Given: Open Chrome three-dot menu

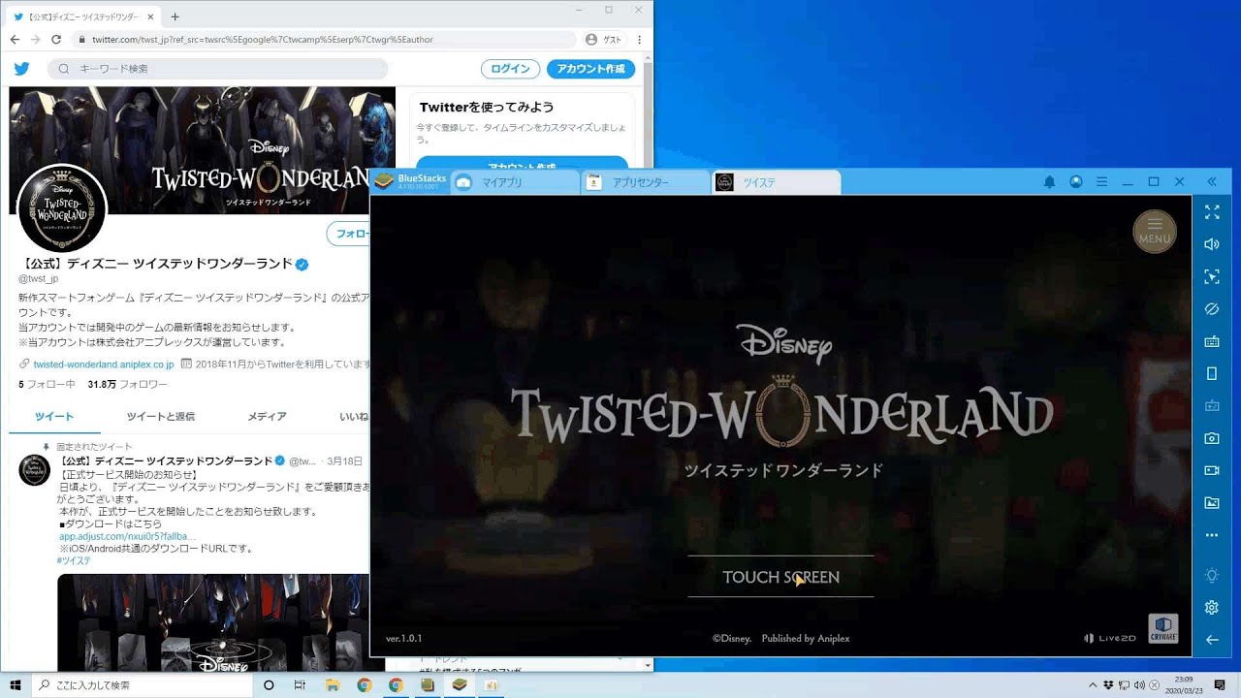Looking at the screenshot, I should (x=639, y=40).
